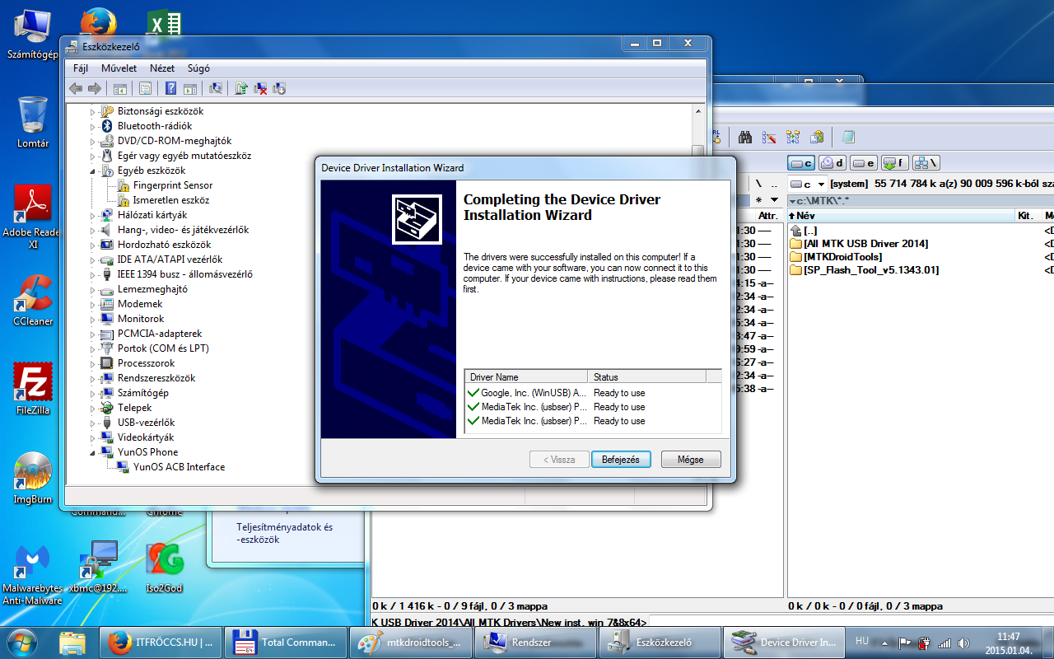Open the drive c dropdown list
This screenshot has width=1054, height=659.
pos(809,184)
